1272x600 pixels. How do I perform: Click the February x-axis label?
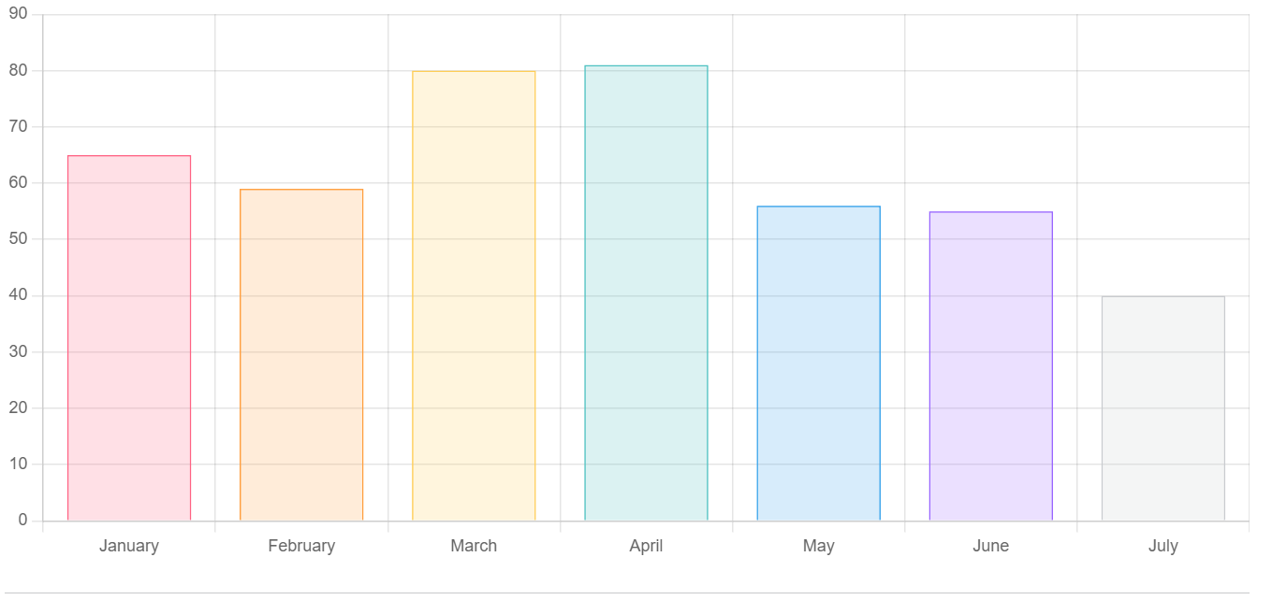pyautogui.click(x=301, y=546)
